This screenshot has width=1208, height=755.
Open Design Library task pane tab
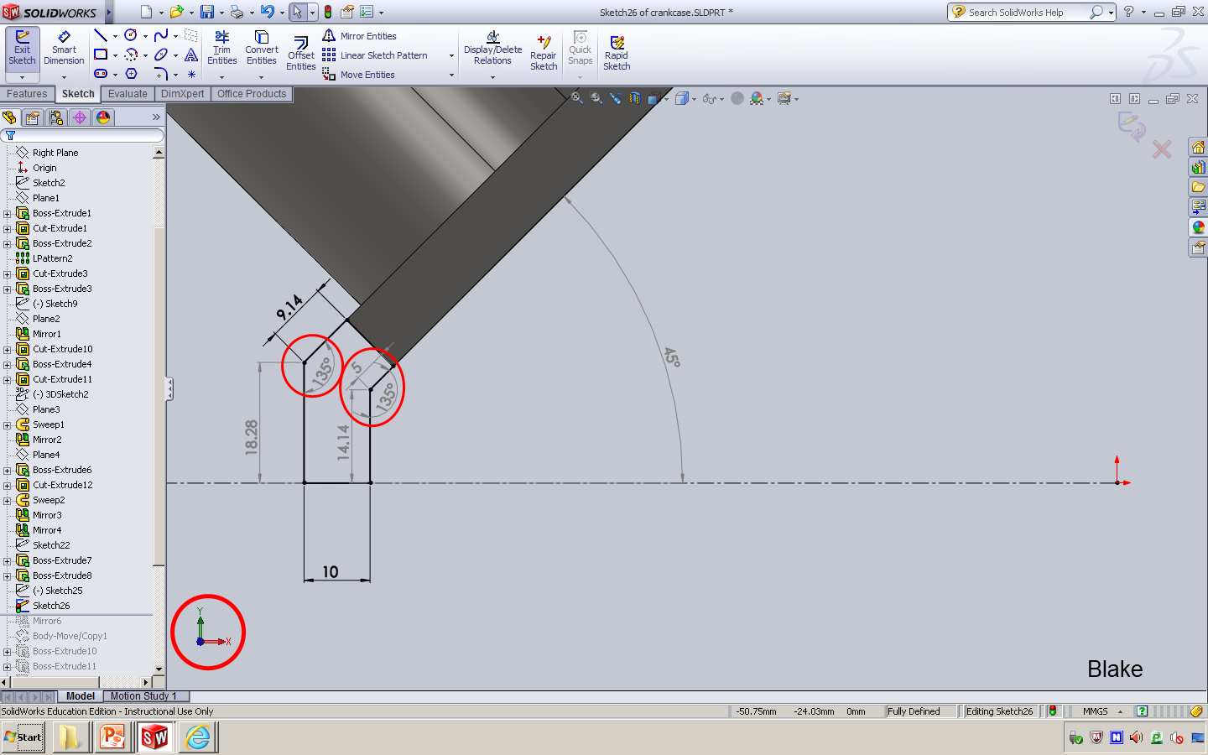tap(1198, 168)
